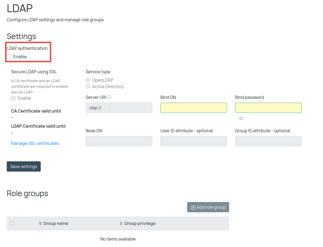Select the OpenLDAP service type
Screen dimensions: 323x247
[88, 80]
